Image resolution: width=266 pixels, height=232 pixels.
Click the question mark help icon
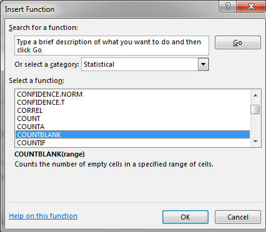point(228,6)
